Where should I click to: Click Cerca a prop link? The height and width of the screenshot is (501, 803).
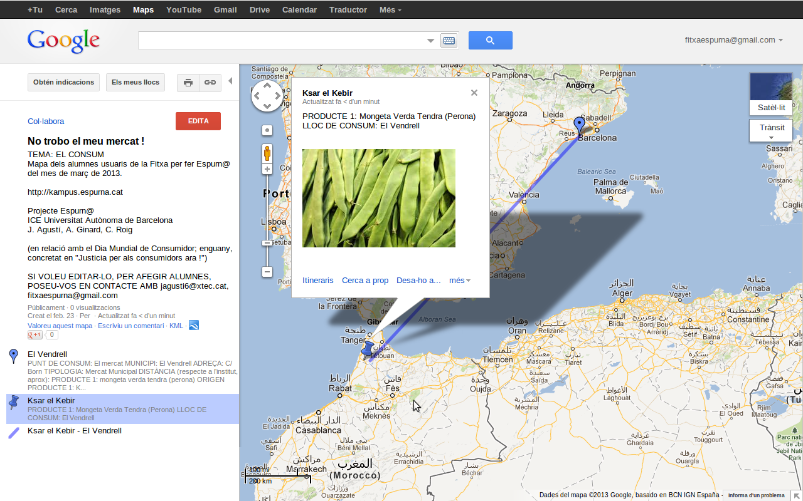coord(365,280)
